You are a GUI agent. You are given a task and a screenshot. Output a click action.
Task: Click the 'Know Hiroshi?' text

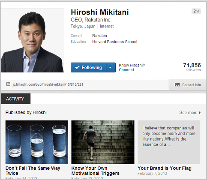click(132, 65)
